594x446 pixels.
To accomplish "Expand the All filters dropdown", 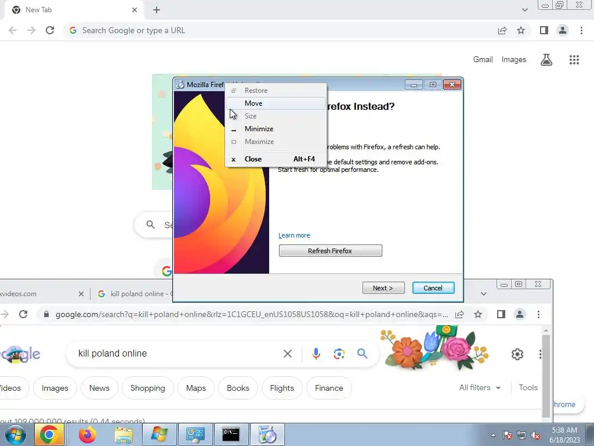I will click(480, 387).
